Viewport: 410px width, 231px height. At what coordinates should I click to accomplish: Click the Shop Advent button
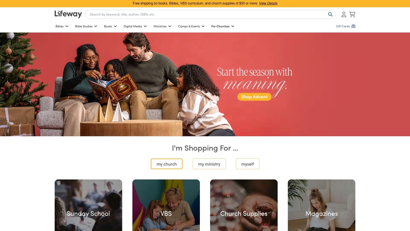pos(255,97)
